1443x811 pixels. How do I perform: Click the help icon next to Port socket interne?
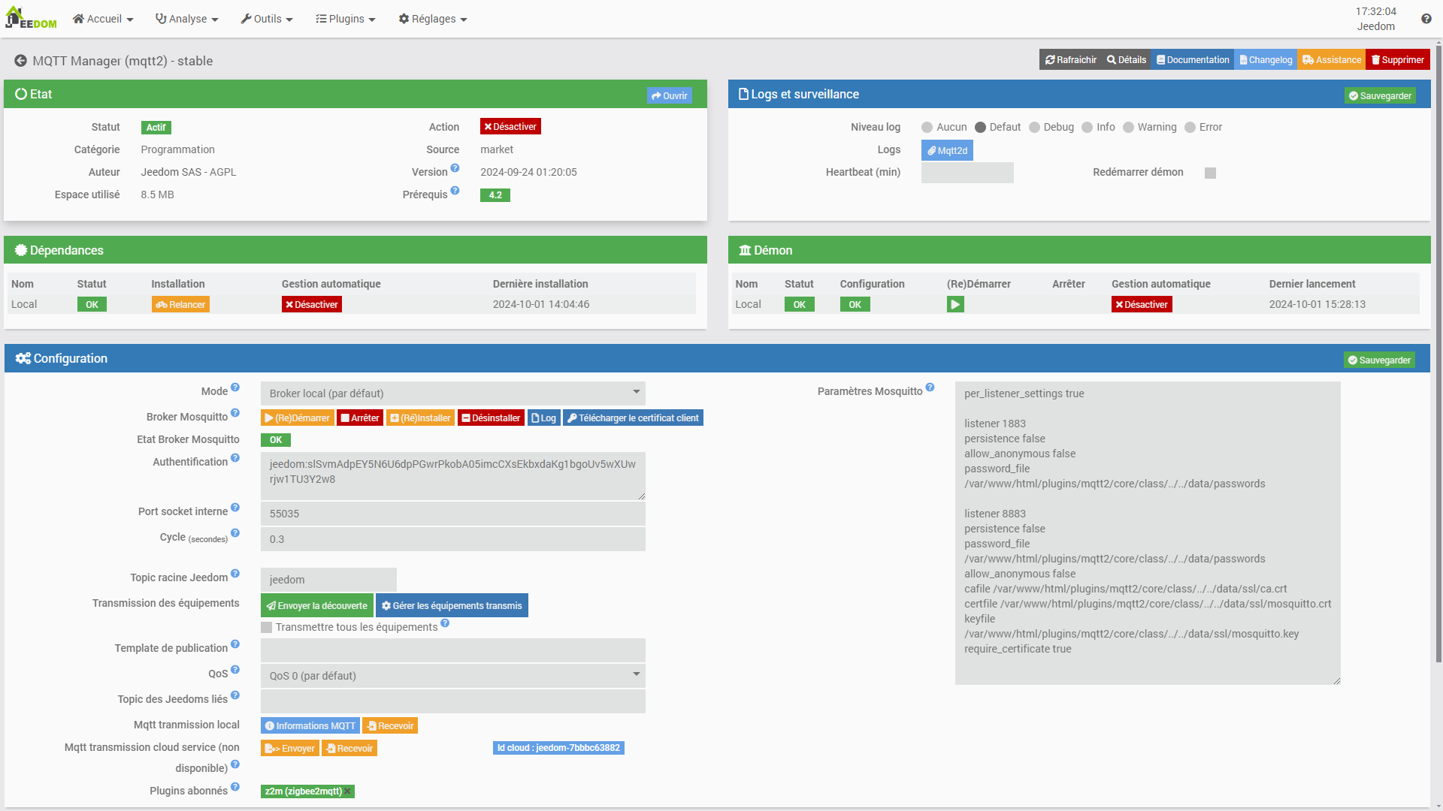point(235,508)
